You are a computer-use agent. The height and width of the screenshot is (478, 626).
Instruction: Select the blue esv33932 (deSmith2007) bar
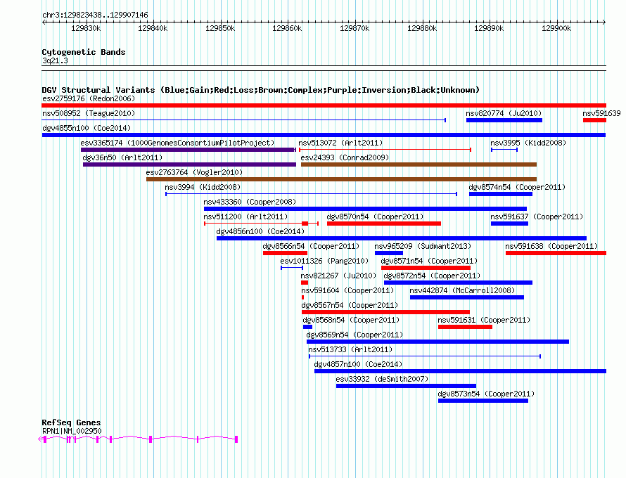[406, 386]
